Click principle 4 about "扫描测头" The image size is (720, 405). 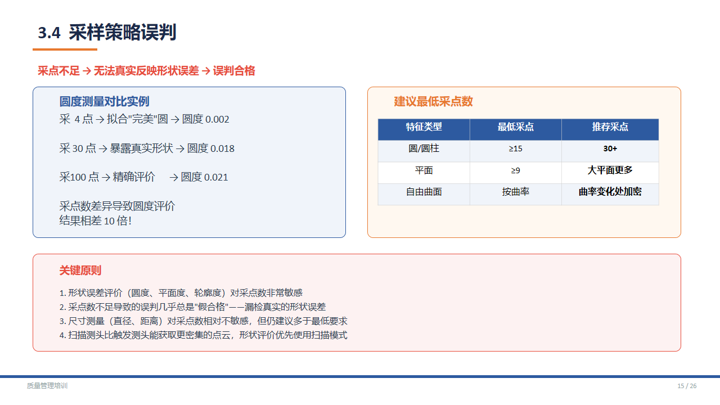tap(204, 335)
